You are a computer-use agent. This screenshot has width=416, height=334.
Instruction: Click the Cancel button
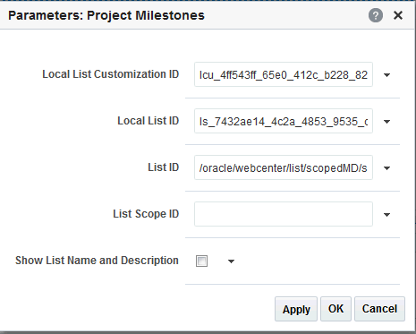point(379,309)
